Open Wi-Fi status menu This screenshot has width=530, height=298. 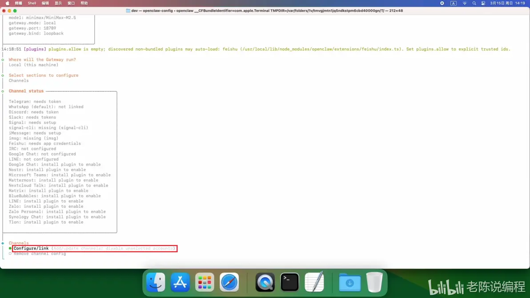[x=465, y=3]
